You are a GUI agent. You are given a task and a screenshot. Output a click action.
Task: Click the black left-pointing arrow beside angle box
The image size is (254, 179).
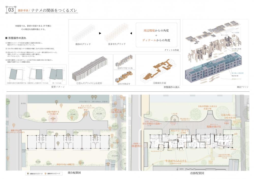[x=131, y=33]
